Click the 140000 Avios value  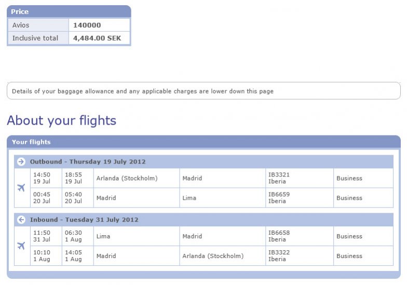click(87, 25)
